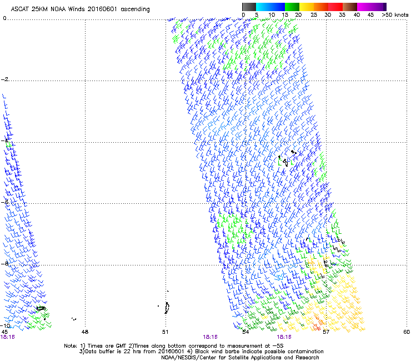Click the title "ASCAT 25KM NOAA Winds 20160601 ascending"

[x=80, y=9]
